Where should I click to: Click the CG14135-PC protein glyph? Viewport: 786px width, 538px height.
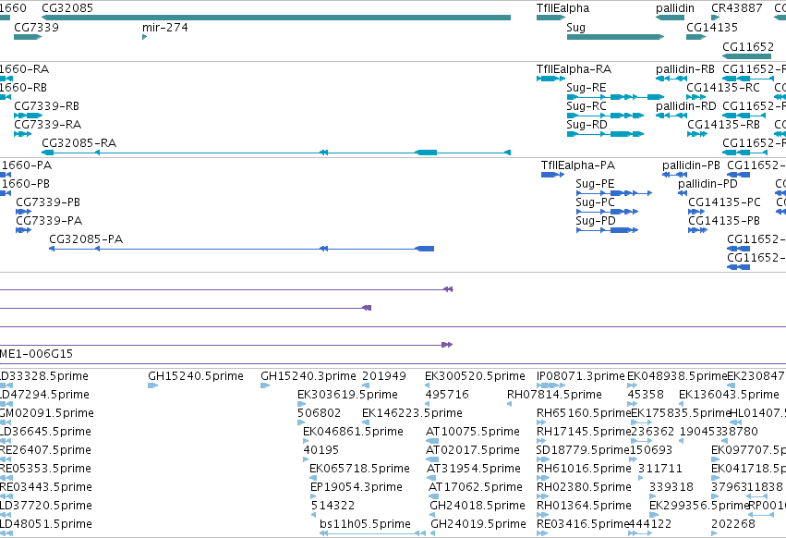(x=696, y=212)
